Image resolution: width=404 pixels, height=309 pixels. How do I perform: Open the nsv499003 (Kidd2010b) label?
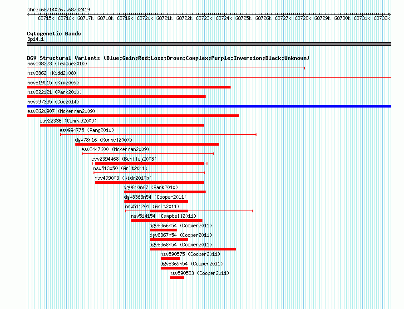[x=123, y=178]
